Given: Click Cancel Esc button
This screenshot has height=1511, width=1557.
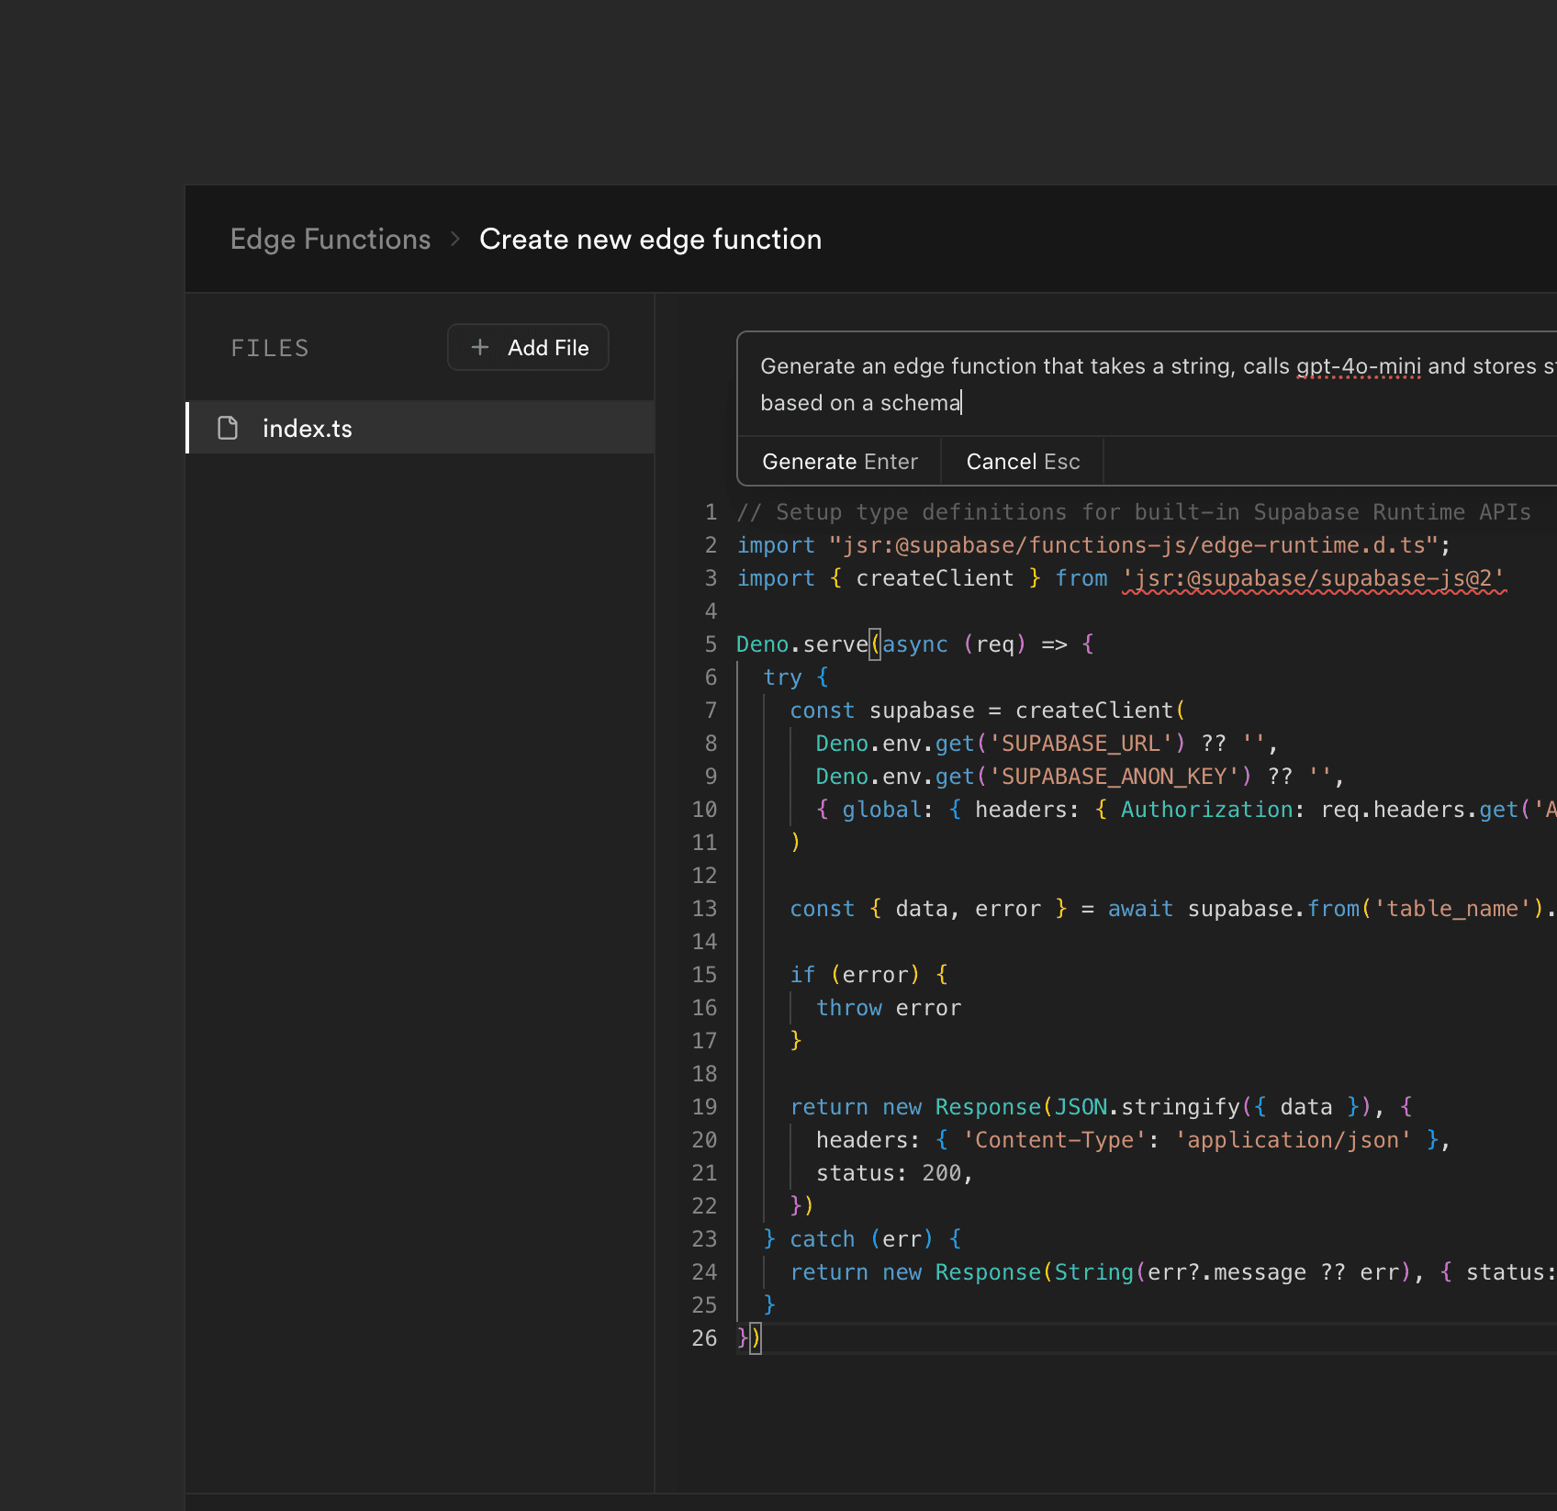Looking at the screenshot, I should tap(1023, 462).
